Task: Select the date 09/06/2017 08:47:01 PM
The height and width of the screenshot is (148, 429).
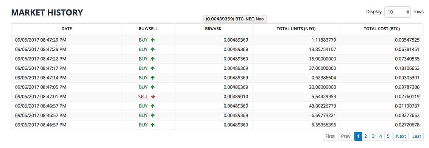Action: 41,97
